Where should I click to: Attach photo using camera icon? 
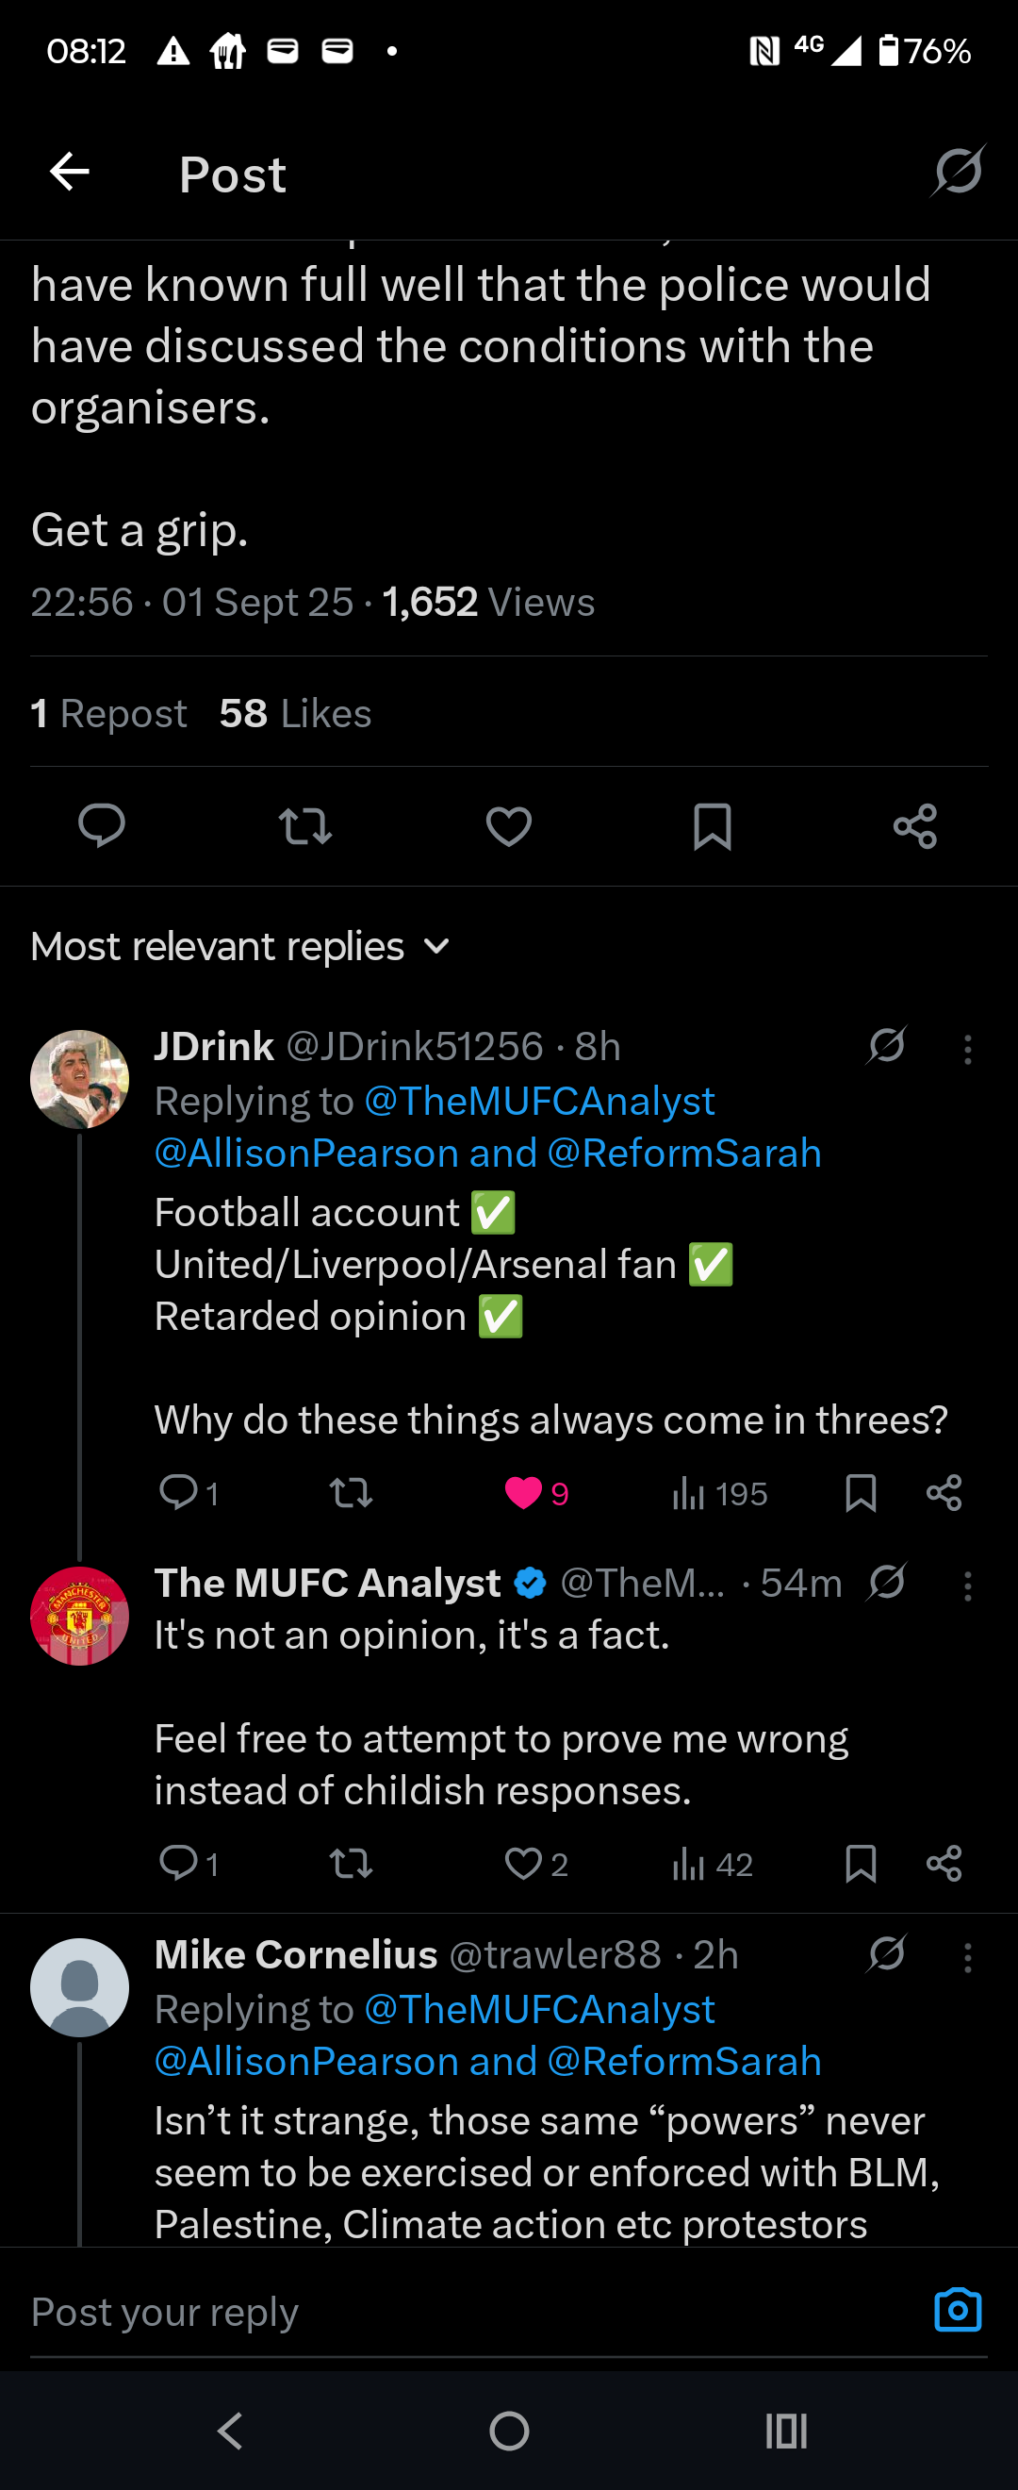[957, 2311]
